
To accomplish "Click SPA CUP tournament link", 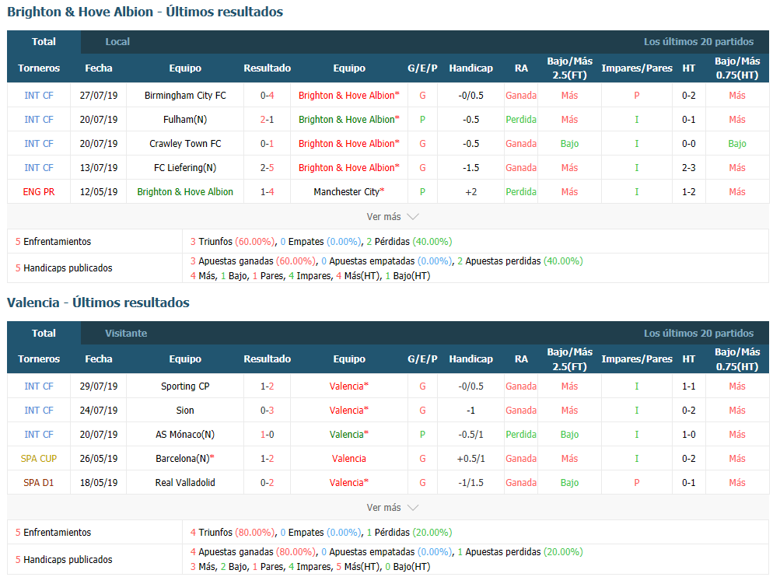I will 38,459.
